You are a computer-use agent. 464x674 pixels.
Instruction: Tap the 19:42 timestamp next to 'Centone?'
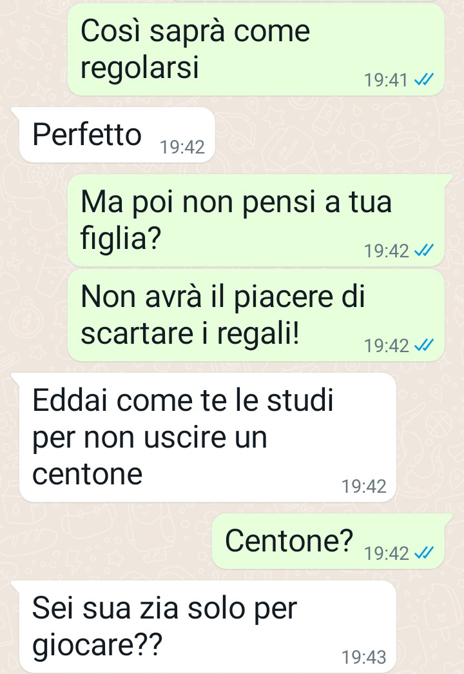(x=387, y=553)
